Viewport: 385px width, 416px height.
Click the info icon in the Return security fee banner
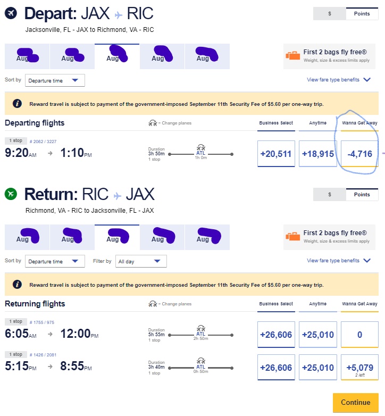point(18,285)
